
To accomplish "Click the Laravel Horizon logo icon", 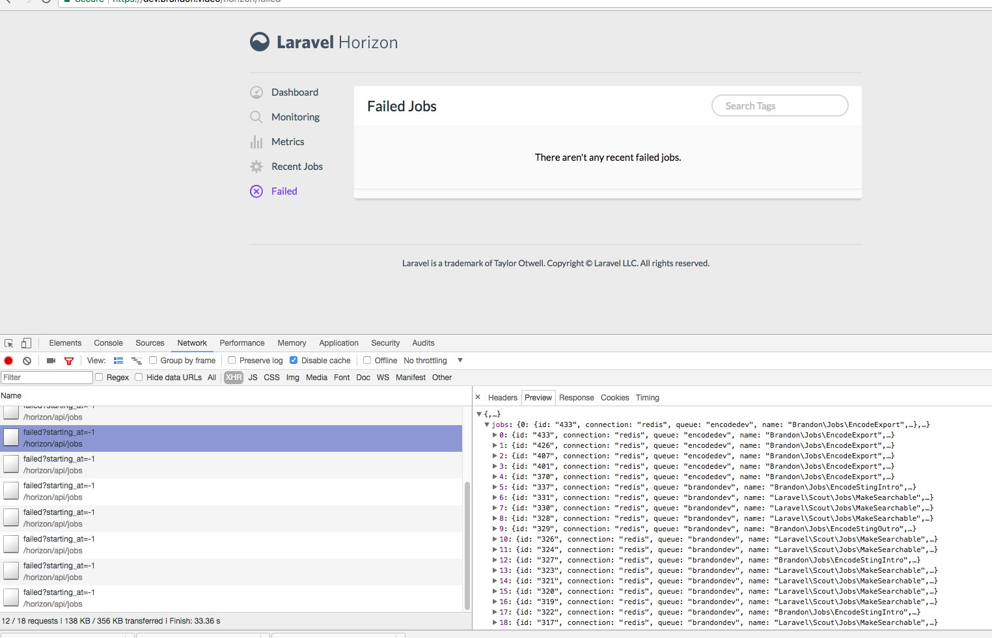I will click(259, 41).
